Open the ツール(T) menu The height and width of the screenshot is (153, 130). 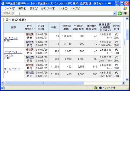(63, 8)
